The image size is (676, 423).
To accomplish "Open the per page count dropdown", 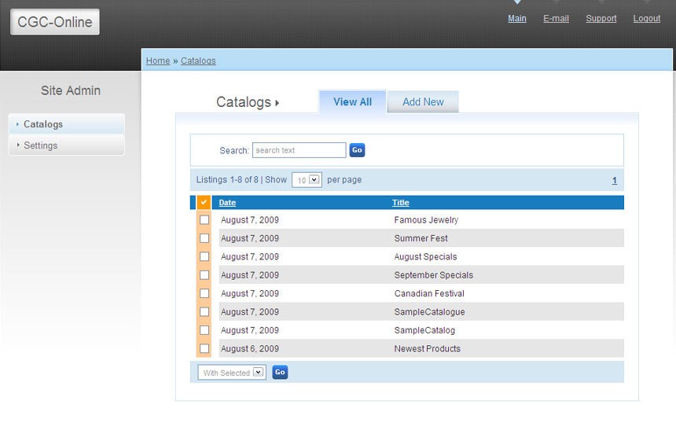I will [x=307, y=180].
